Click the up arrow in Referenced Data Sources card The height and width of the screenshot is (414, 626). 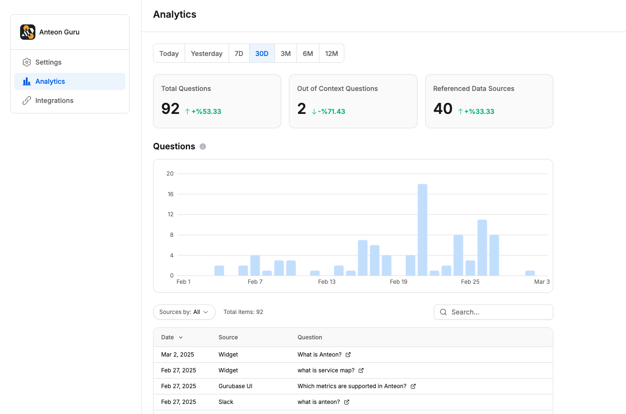coord(461,112)
